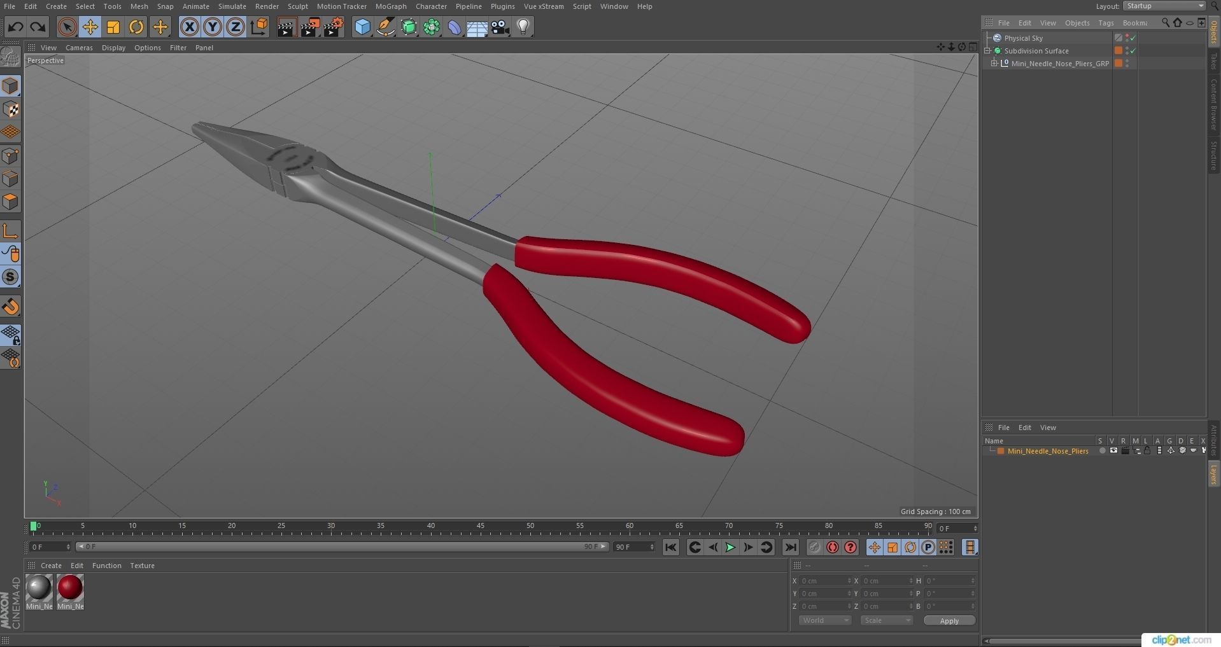Click the Undo arrow icon
This screenshot has height=647, width=1221.
[x=15, y=27]
